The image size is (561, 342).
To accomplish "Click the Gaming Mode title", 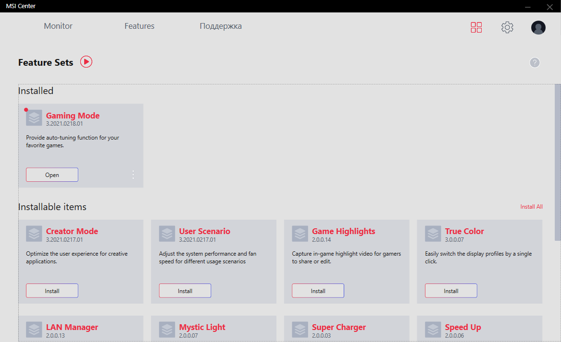I will coord(73,116).
